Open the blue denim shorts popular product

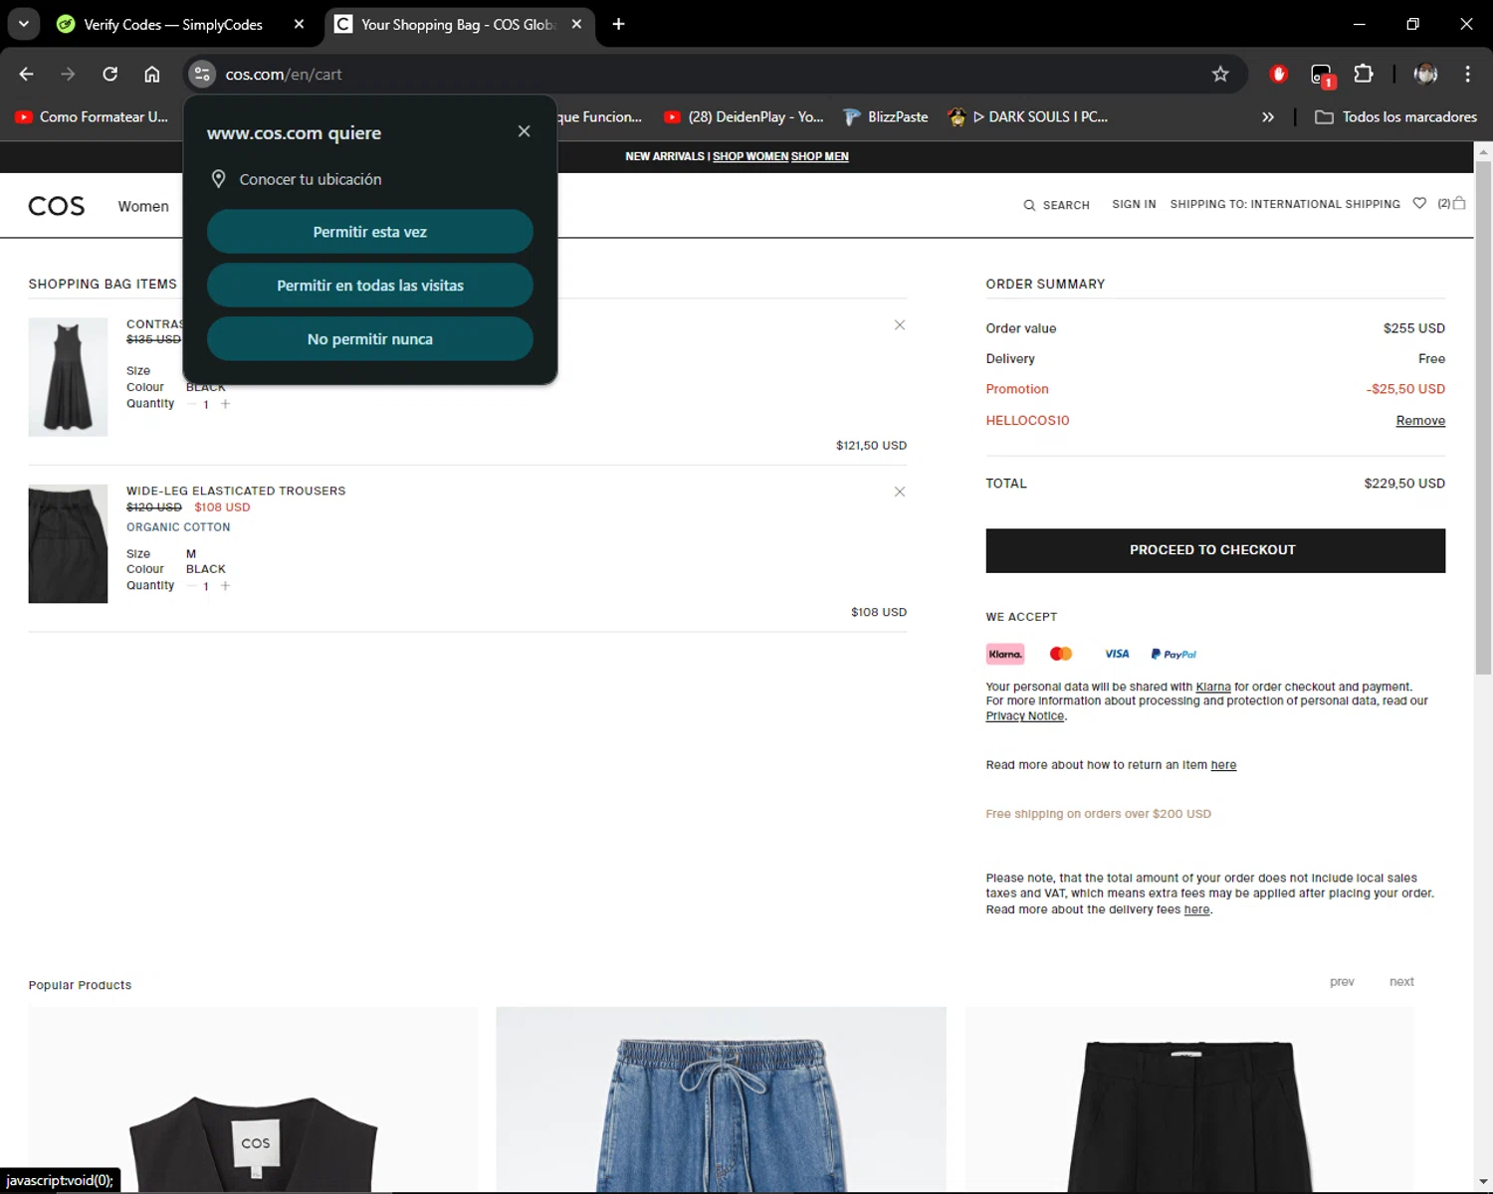pos(721,1099)
